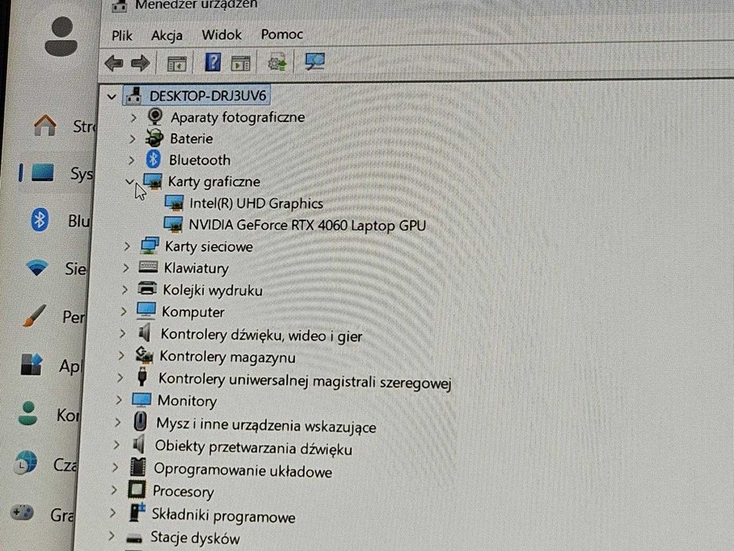
Task: Expand the Kolejki wydruku category
Action: pyautogui.click(x=125, y=290)
